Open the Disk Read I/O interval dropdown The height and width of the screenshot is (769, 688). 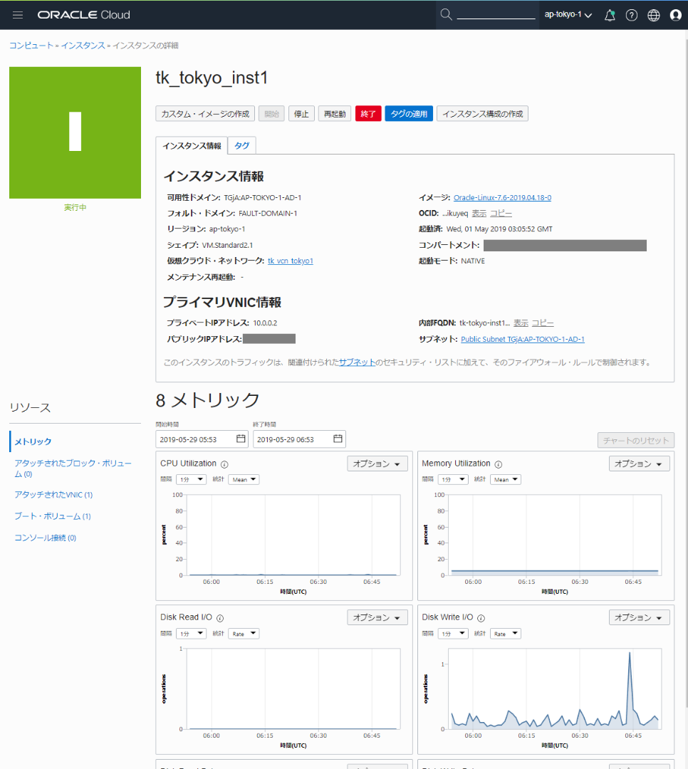point(191,633)
